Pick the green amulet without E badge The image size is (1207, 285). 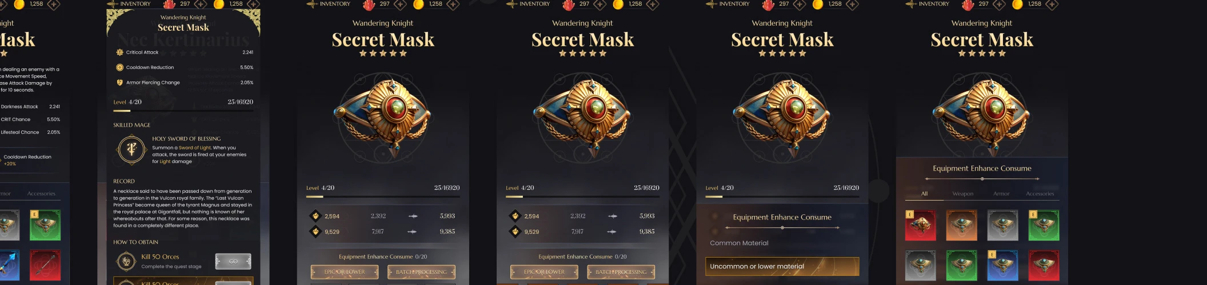(962, 265)
